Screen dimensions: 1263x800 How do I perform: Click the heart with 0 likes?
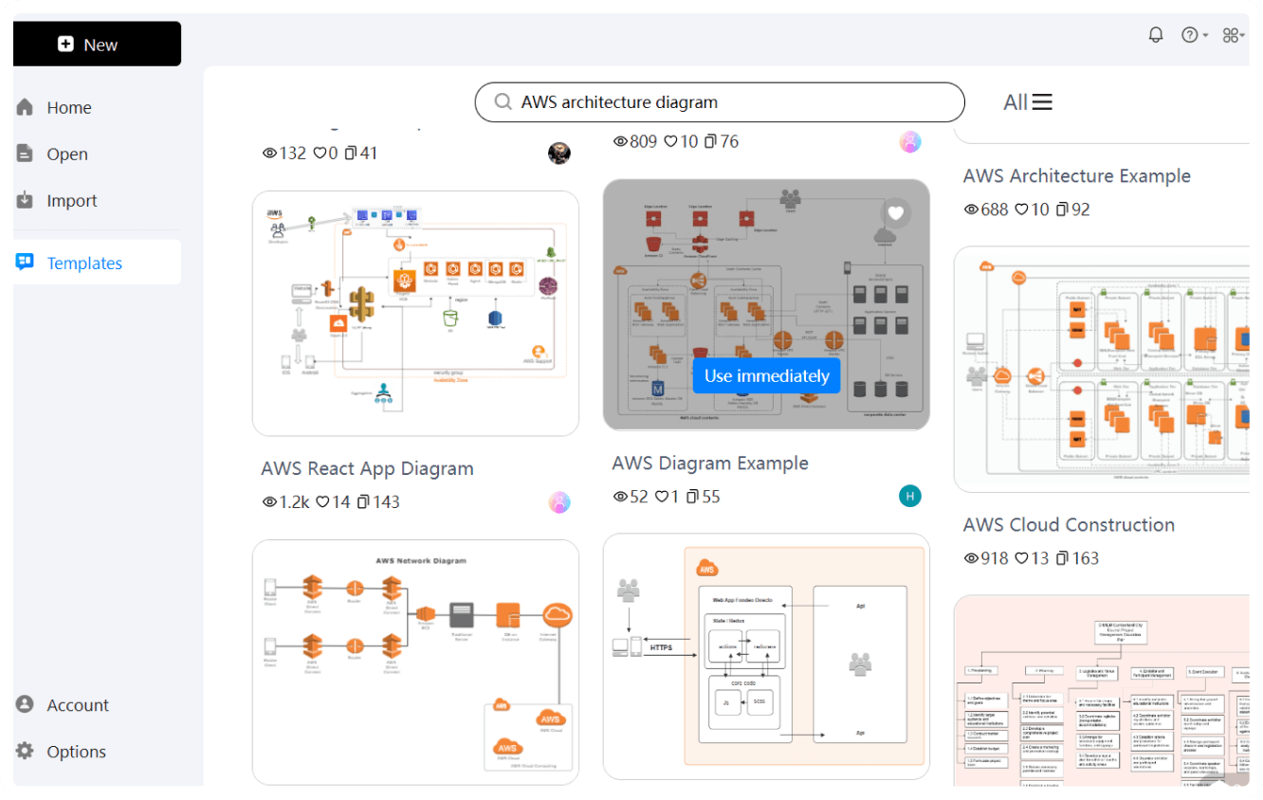pos(319,153)
